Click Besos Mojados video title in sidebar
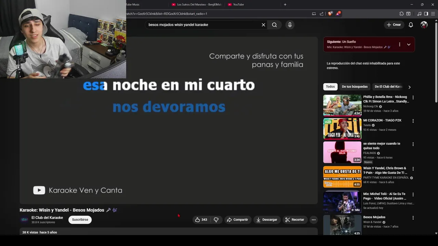The image size is (438, 246). 374,217
